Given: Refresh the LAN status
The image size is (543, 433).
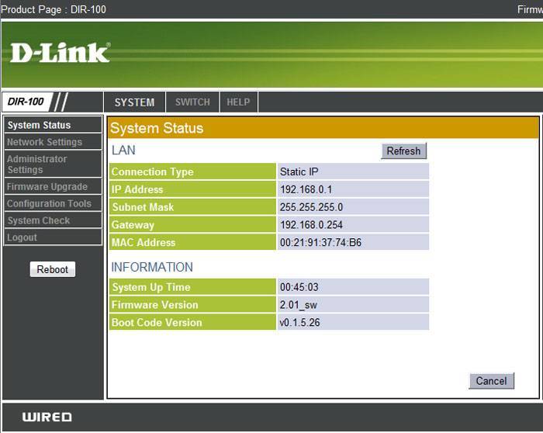Looking at the screenshot, I should click(404, 151).
